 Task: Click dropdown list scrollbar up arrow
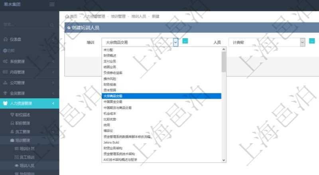point(224,49)
